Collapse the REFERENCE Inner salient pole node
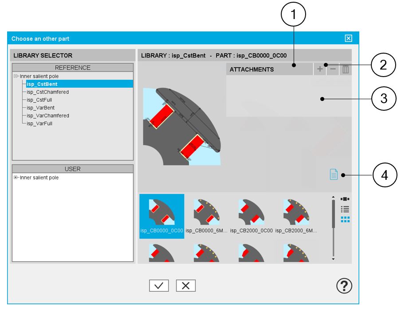401x310 pixels. pos(16,76)
